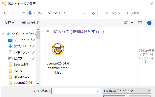The width and height of the screenshot is (155, 97).
Task: Click the blue download arrow in address bar
Action: pyautogui.click(x=30, y=13)
